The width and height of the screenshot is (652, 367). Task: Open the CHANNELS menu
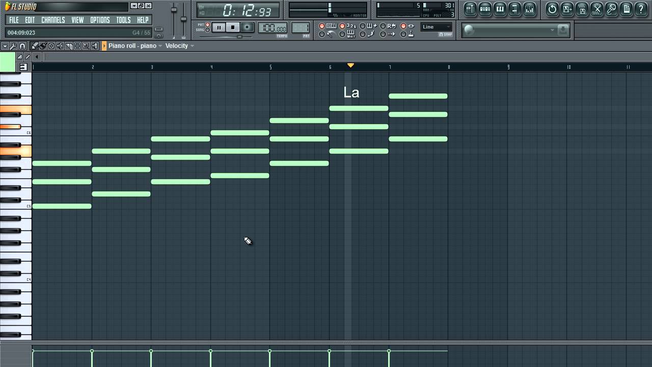tap(53, 20)
